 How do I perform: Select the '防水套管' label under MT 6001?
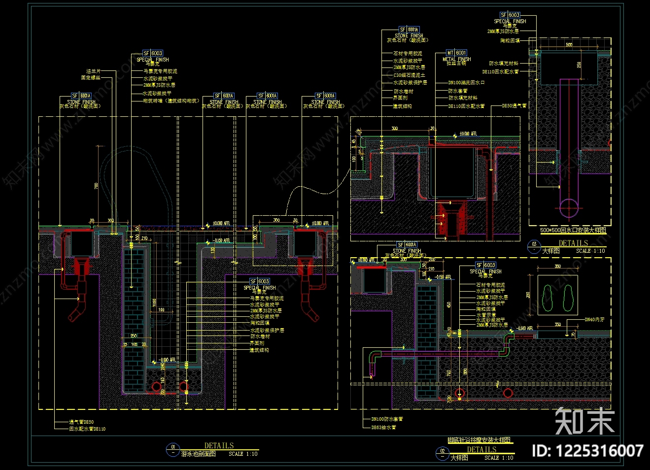458,91
